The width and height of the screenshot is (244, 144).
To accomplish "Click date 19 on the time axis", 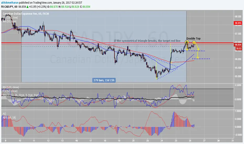I will (x=119, y=141).
